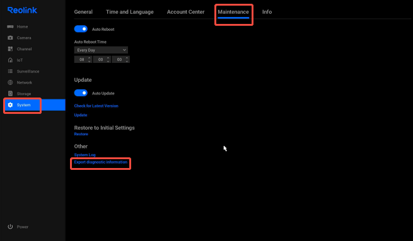Open Channel menu label

24,49
